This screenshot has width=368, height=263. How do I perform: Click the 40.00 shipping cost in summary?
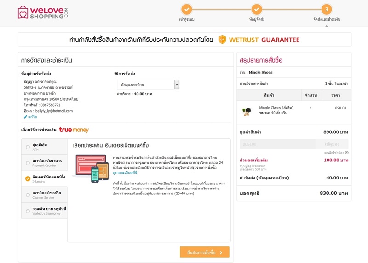coord(337,177)
